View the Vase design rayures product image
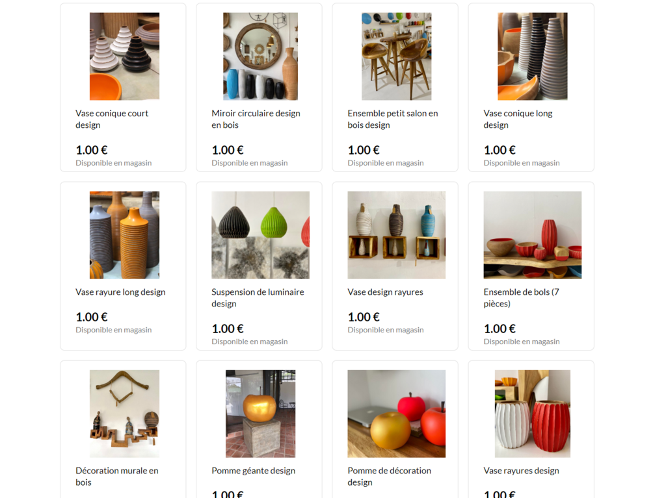The width and height of the screenshot is (666, 498). (x=396, y=235)
